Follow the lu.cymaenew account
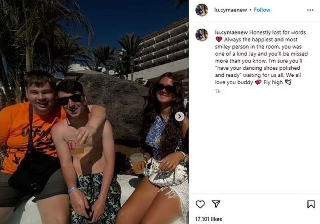The image size is (320, 224). [x=262, y=10]
